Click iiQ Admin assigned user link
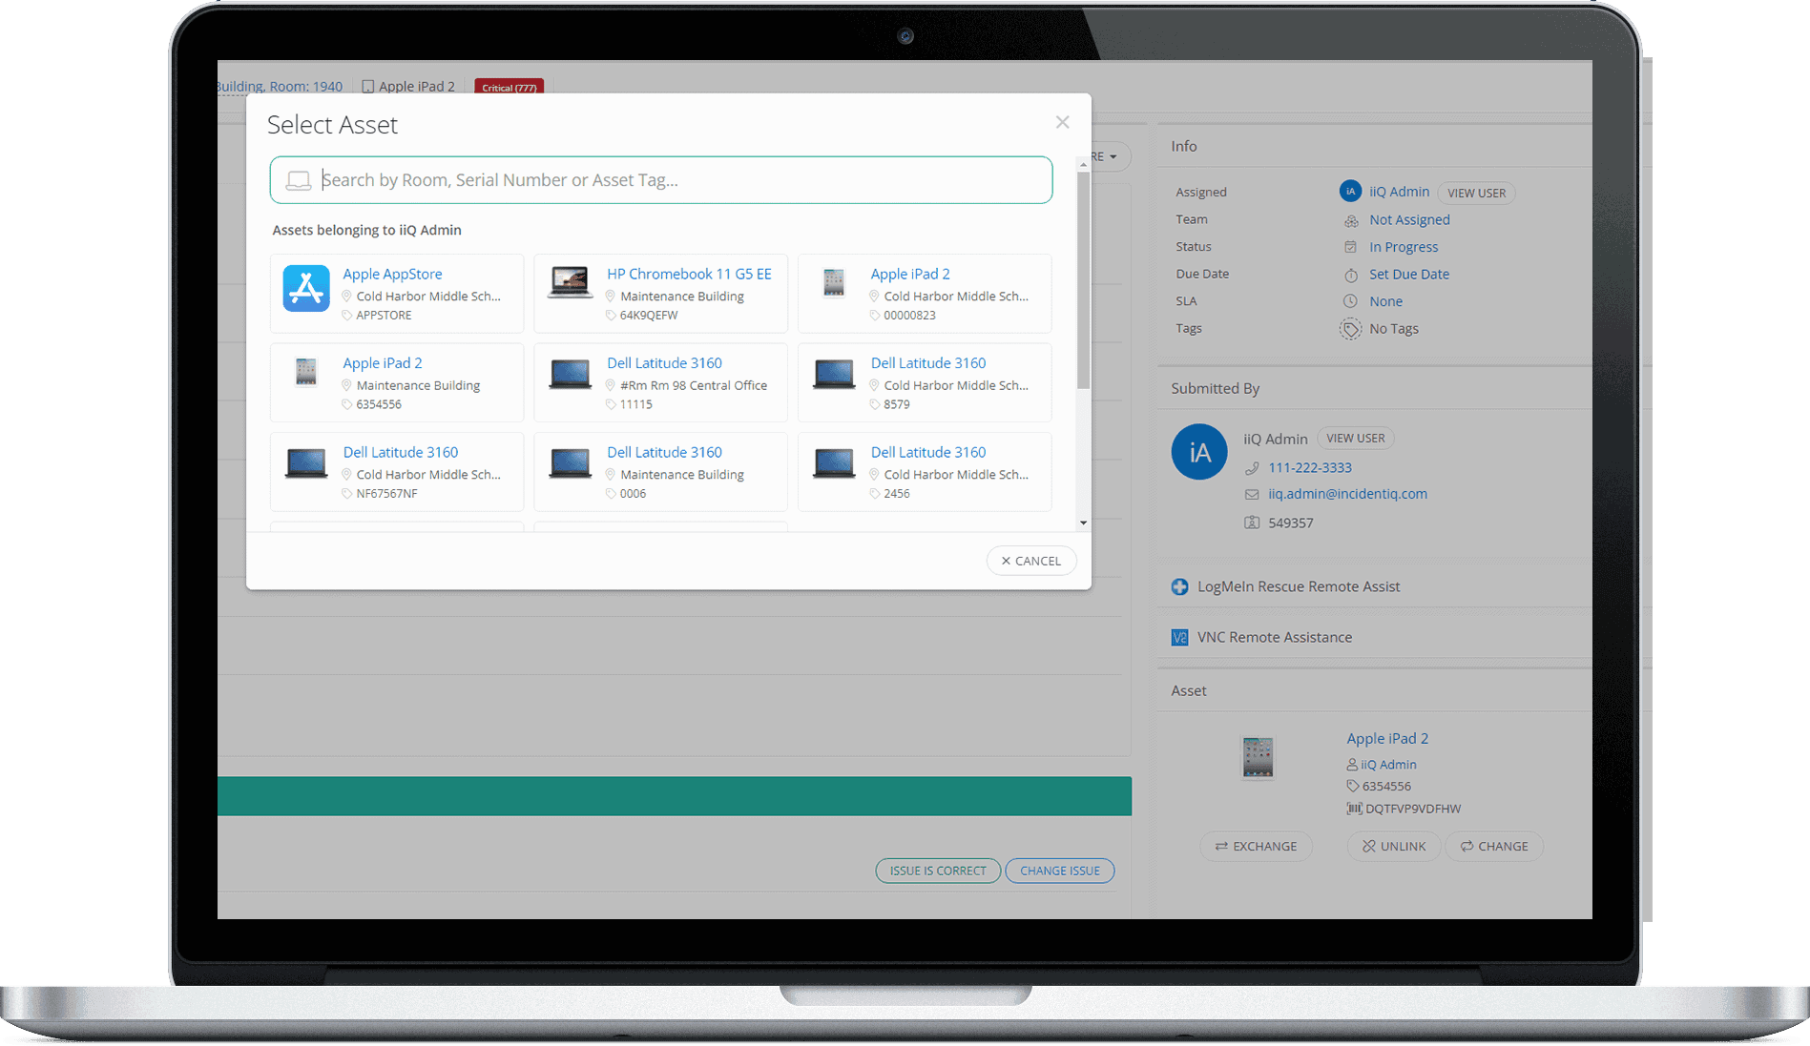 pos(1399,192)
